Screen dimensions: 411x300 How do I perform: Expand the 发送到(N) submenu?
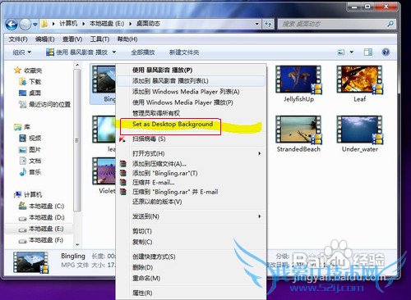[192, 216]
